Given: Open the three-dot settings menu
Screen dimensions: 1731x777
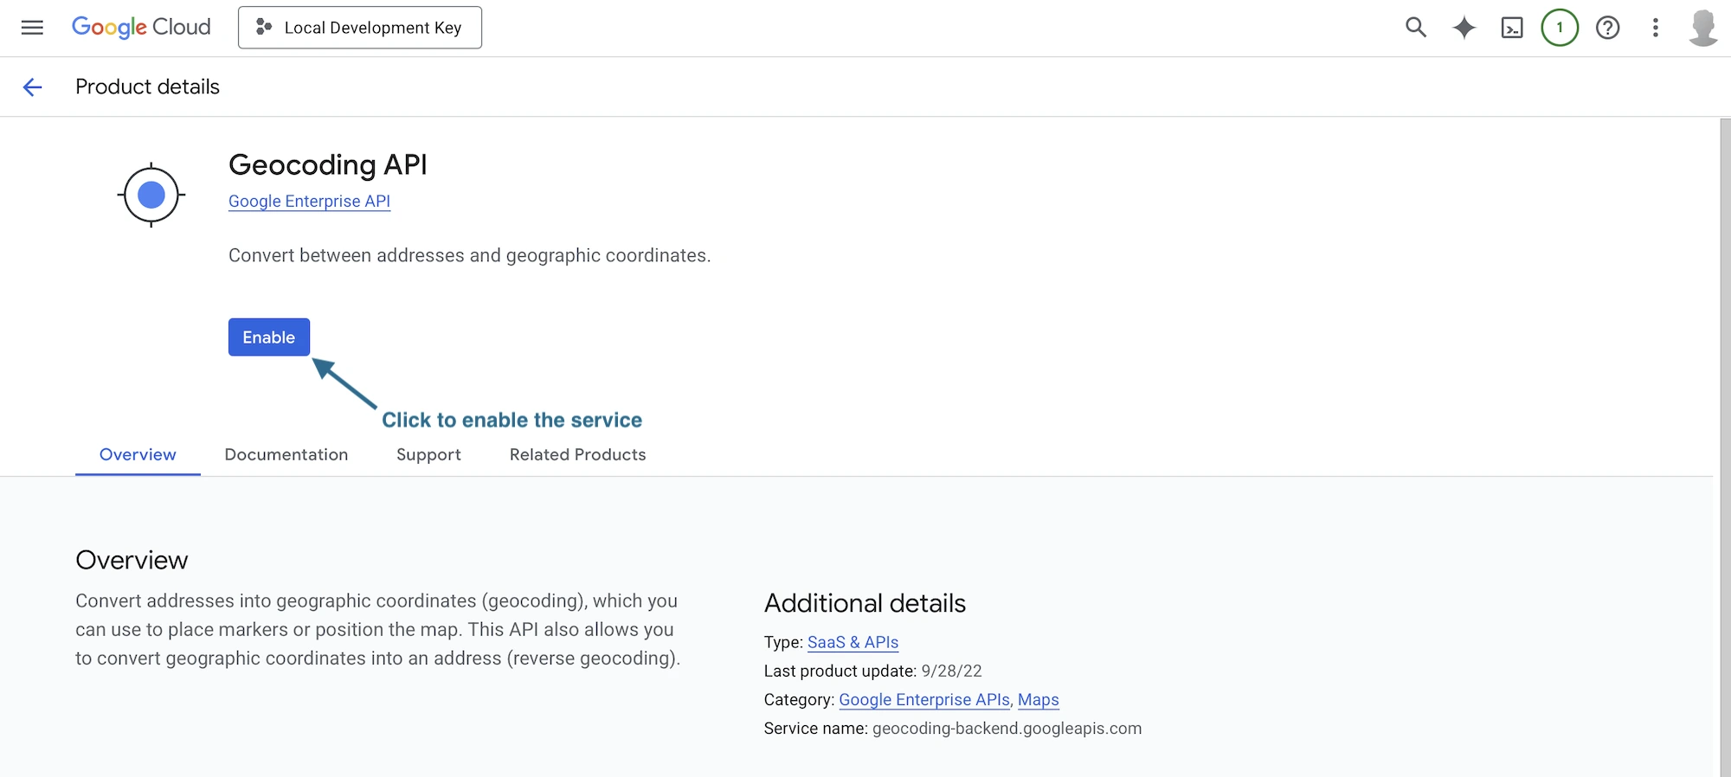Looking at the screenshot, I should pos(1655,28).
